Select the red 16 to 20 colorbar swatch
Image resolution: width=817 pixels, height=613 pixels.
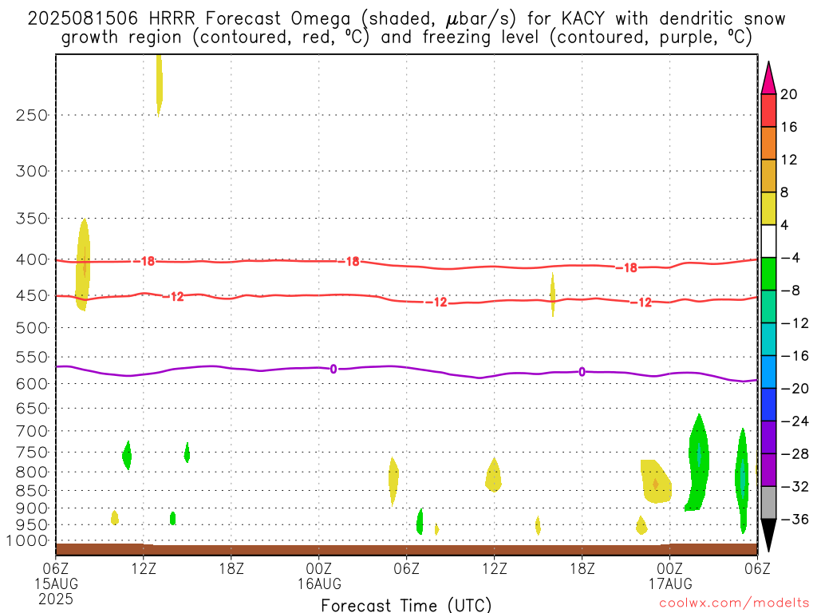(x=768, y=110)
